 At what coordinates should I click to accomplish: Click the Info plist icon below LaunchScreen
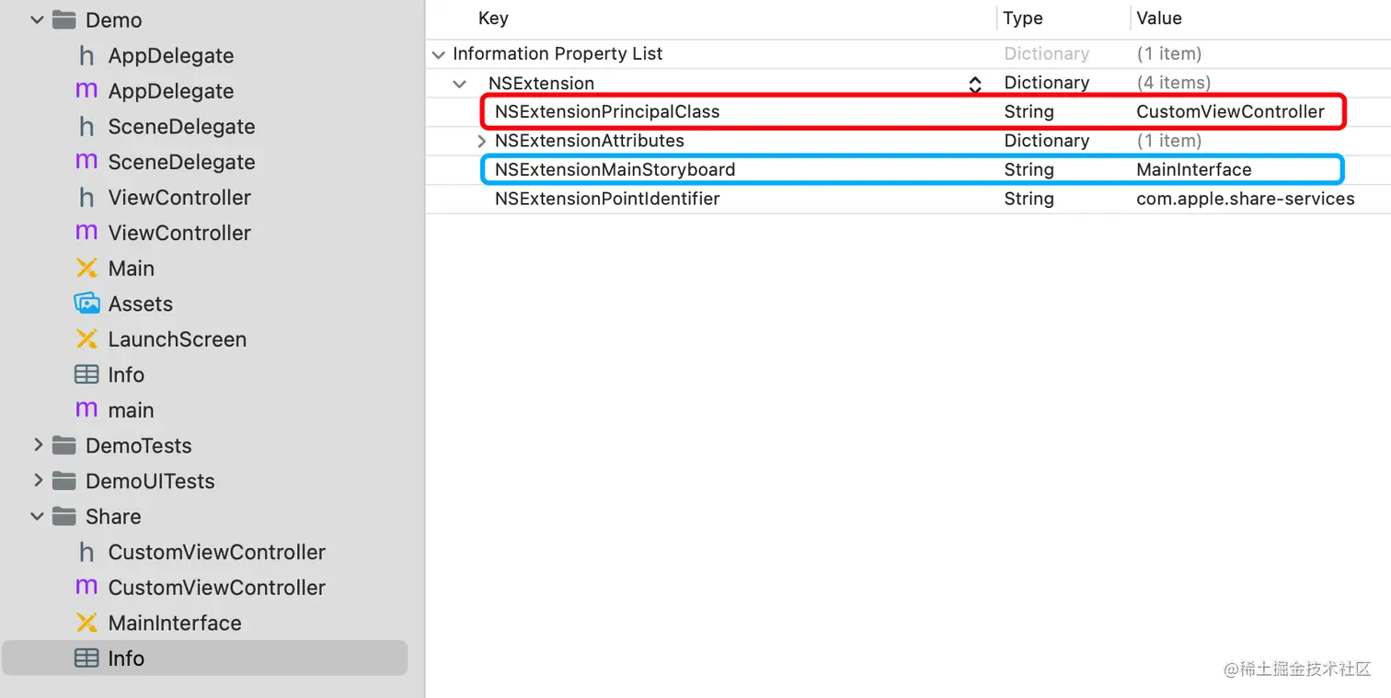[x=86, y=374]
